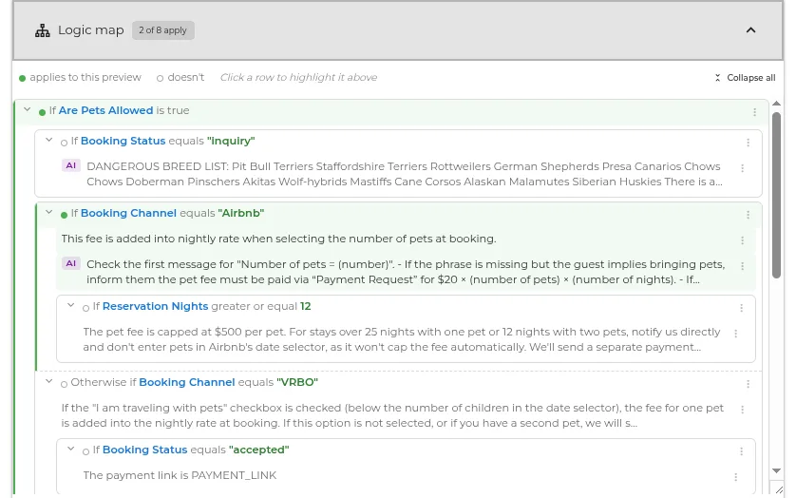Open kebab menu for Booking Status inquiry rule
Viewport: 796px width, 498px height.
(748, 143)
